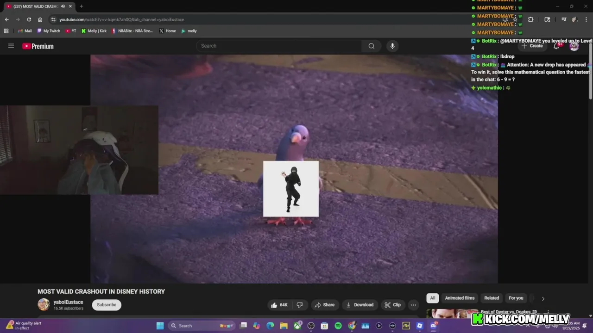The height and width of the screenshot is (333, 593).
Task: Open Spotify from taskbar
Action: [338, 326]
